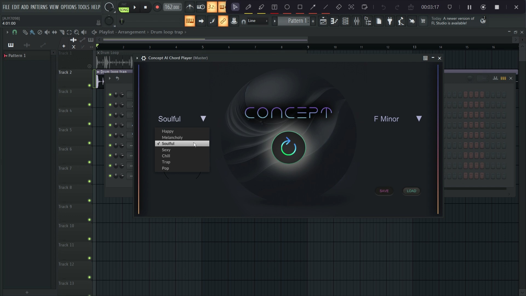Open the ADD menu
Image resolution: width=526 pixels, height=296 pixels.
[25, 7]
